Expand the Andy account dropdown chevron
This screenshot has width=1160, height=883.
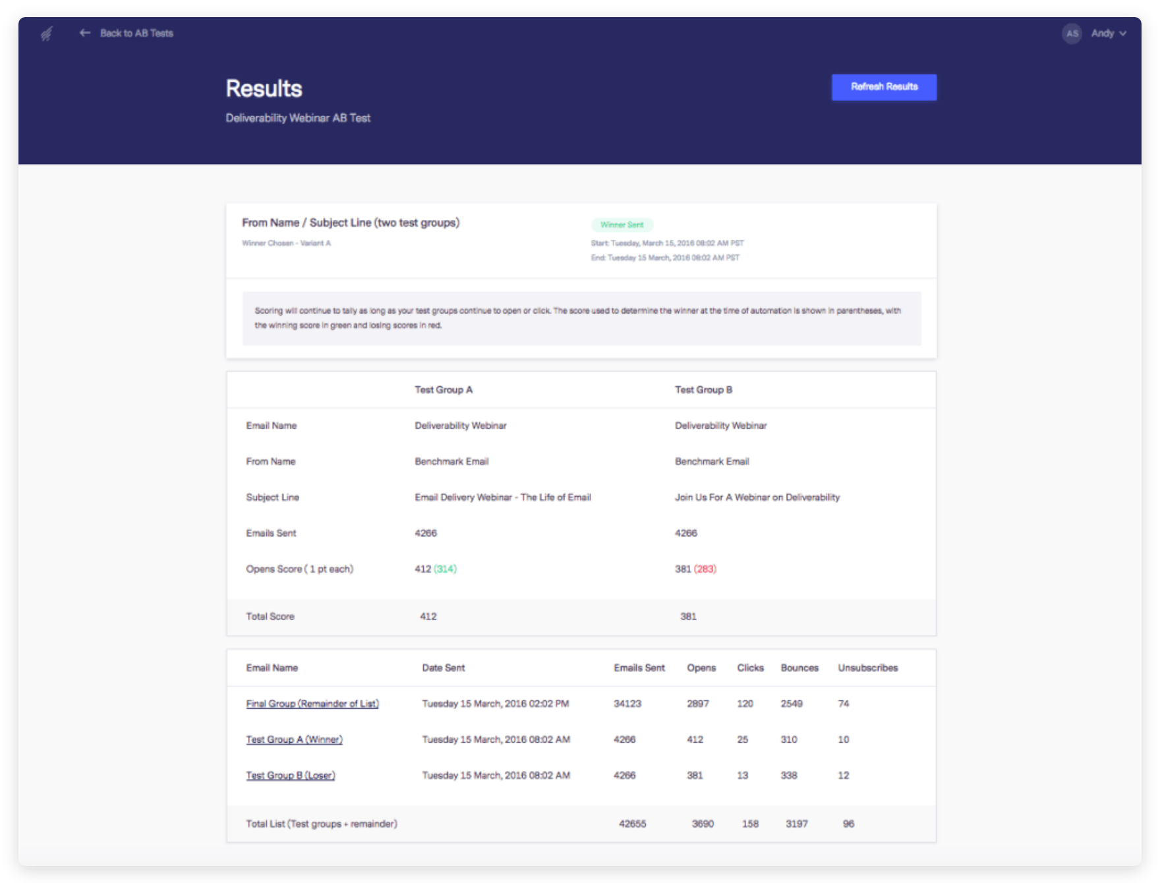pos(1123,34)
